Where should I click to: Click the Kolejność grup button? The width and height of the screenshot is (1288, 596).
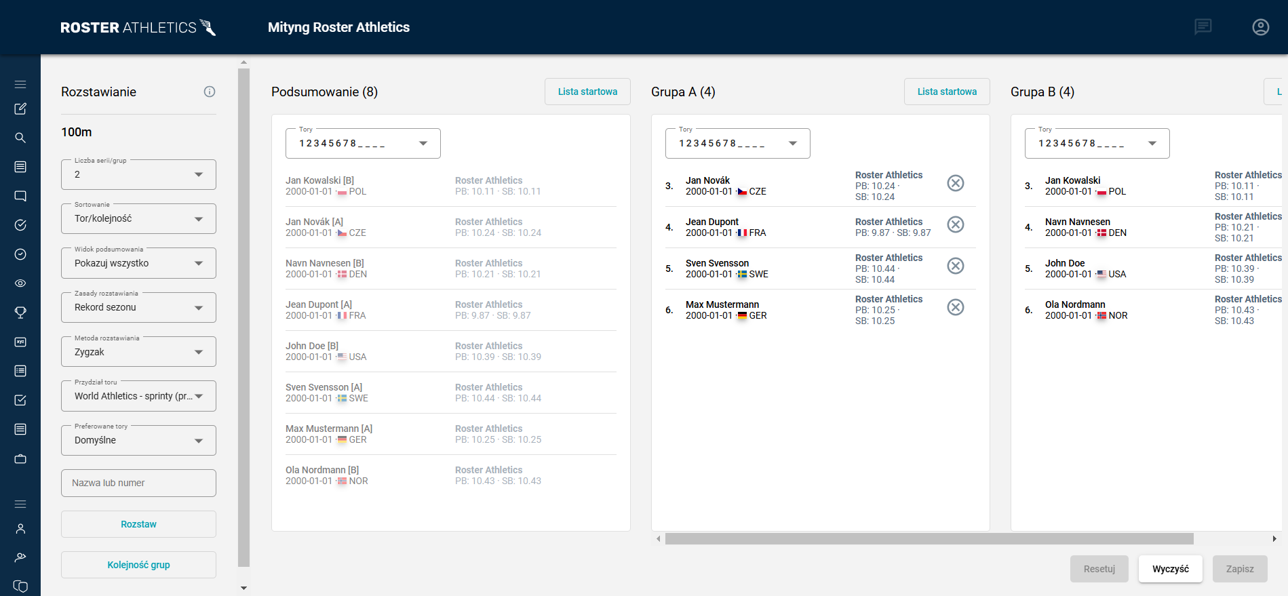pos(138,565)
